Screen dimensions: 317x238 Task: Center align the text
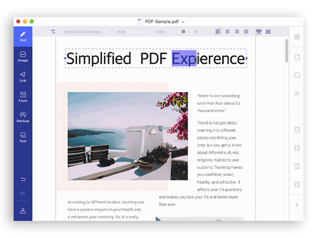227,32
